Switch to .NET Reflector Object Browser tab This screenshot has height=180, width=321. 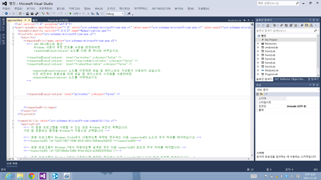point(290,79)
